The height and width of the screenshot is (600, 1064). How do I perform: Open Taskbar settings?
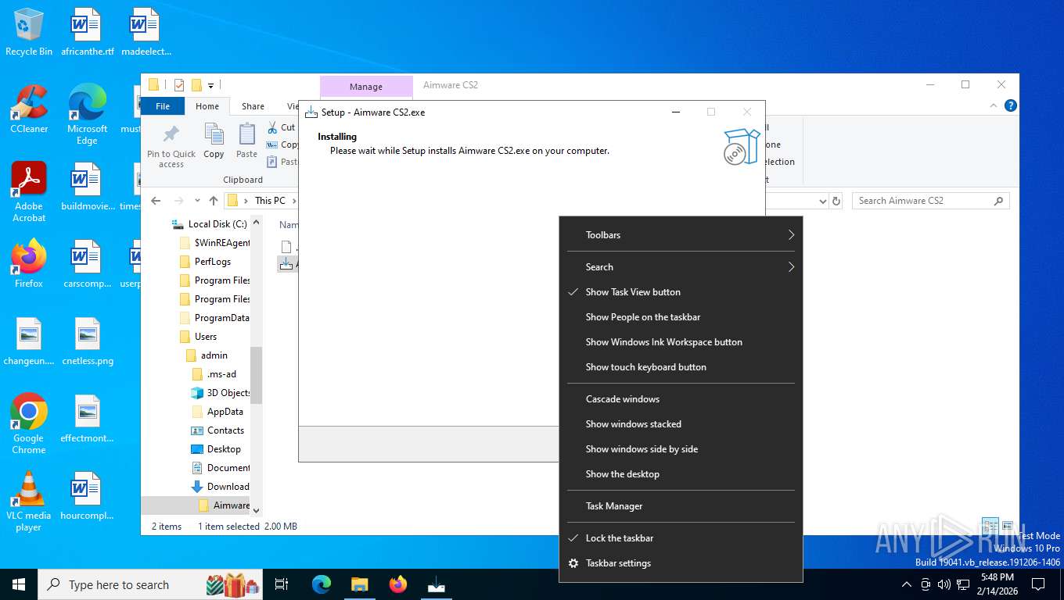(681, 563)
